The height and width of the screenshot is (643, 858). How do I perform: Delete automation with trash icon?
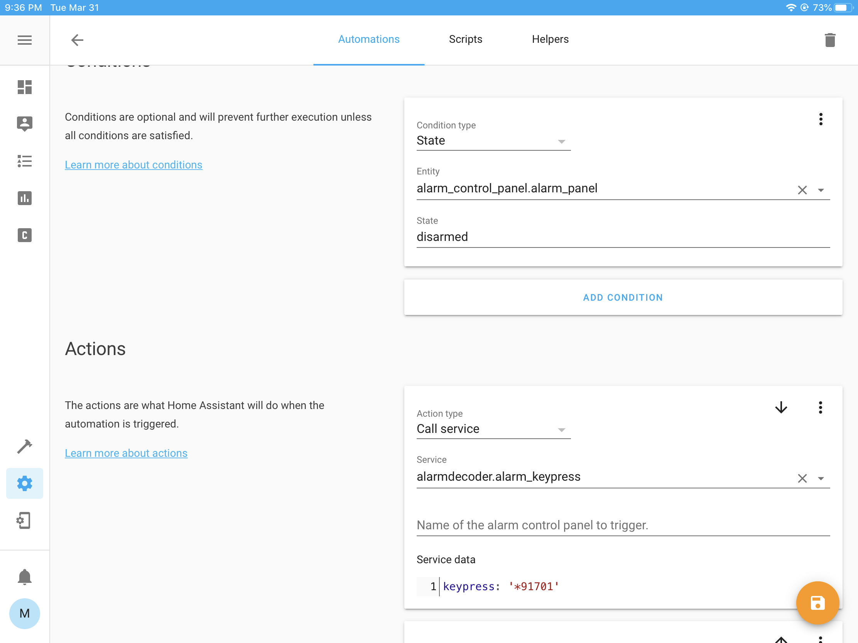point(829,40)
